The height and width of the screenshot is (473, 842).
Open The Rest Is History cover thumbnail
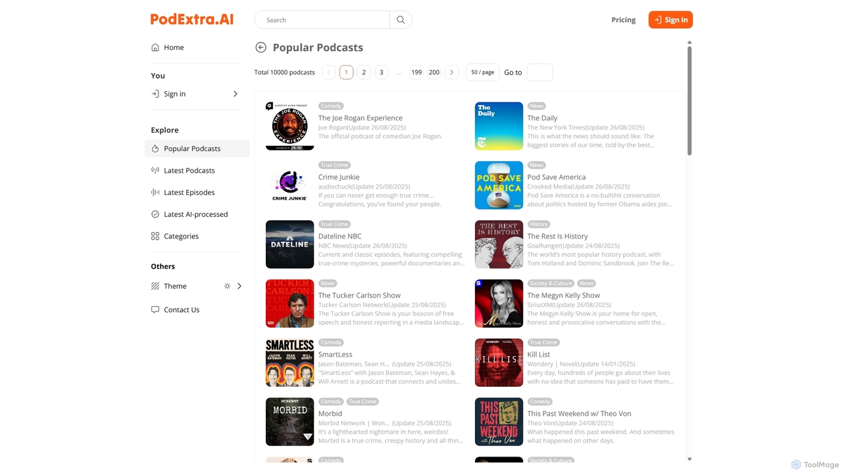tap(499, 244)
